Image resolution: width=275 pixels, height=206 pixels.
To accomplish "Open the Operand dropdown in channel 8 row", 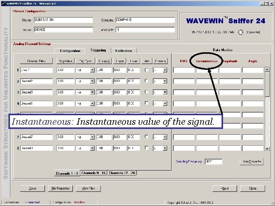I will point(165,148).
